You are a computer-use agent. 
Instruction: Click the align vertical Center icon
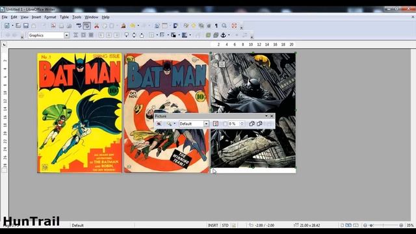[x=134, y=35]
